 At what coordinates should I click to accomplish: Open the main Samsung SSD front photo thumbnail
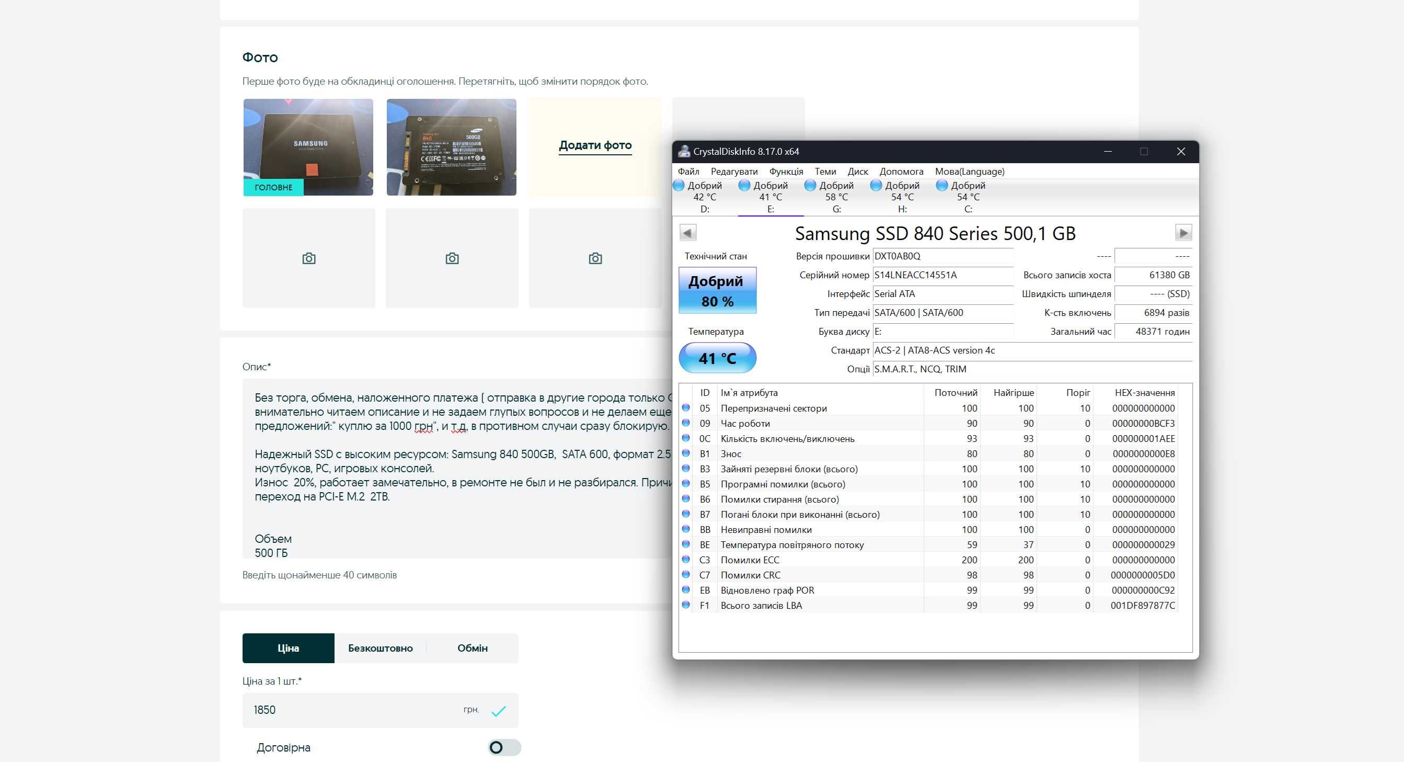[308, 147]
